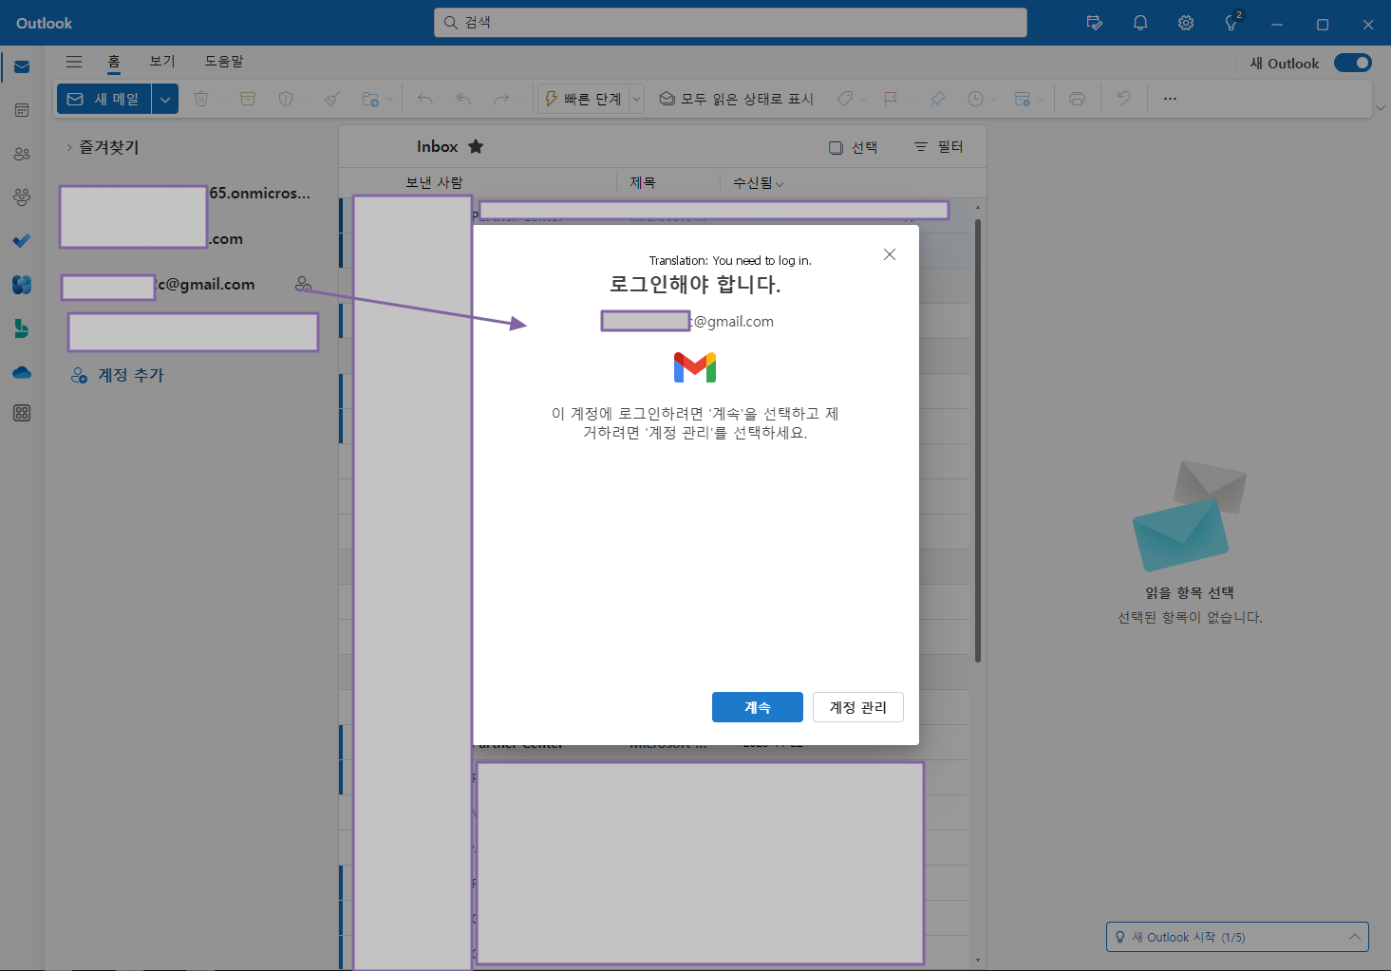Open the 필터 filter menu
This screenshot has height=971, width=1391.
938,147
